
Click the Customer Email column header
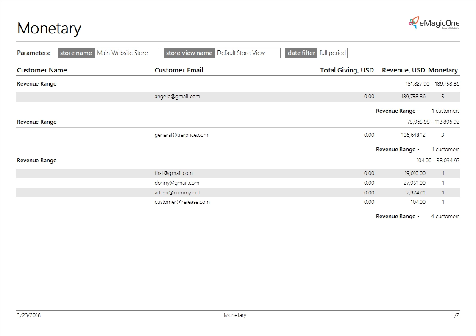point(179,70)
